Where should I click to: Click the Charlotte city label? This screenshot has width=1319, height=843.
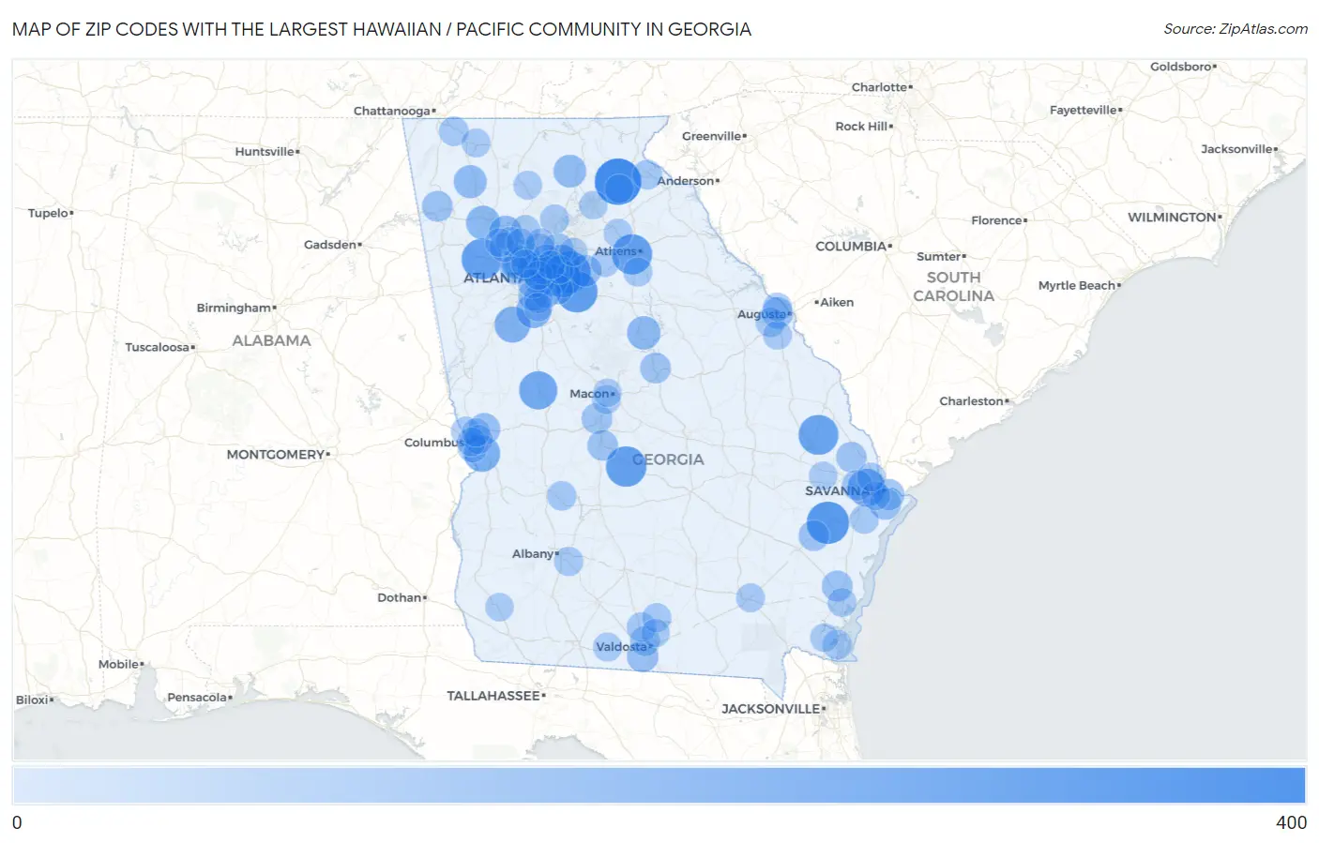[x=879, y=87]
